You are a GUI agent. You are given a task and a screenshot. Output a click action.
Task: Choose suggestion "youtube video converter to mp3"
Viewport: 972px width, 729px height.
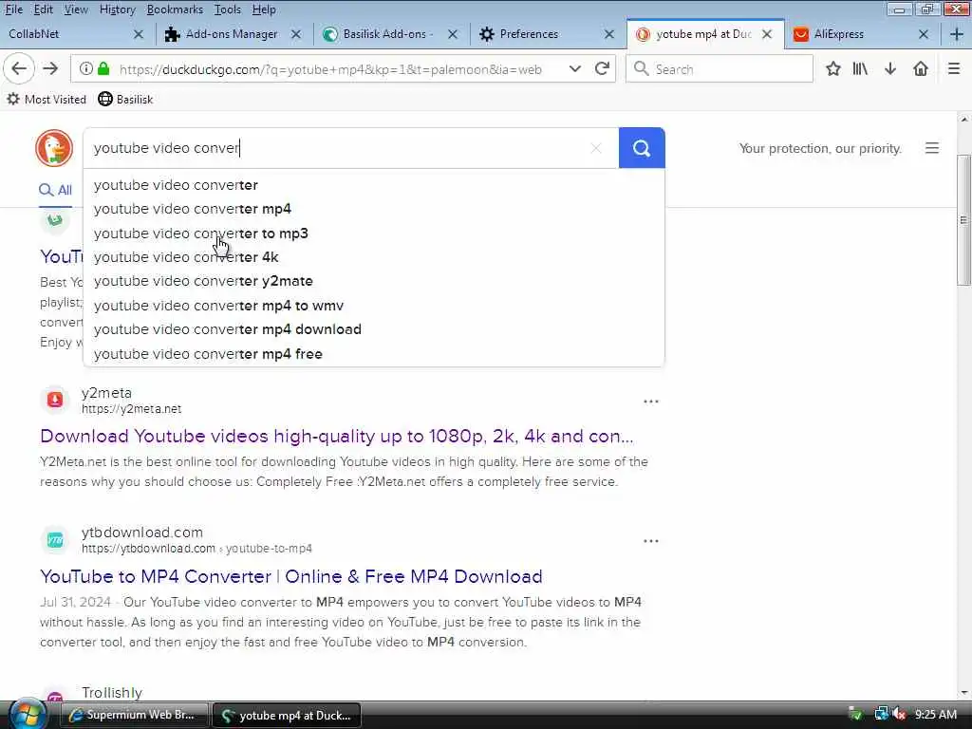tap(374, 234)
